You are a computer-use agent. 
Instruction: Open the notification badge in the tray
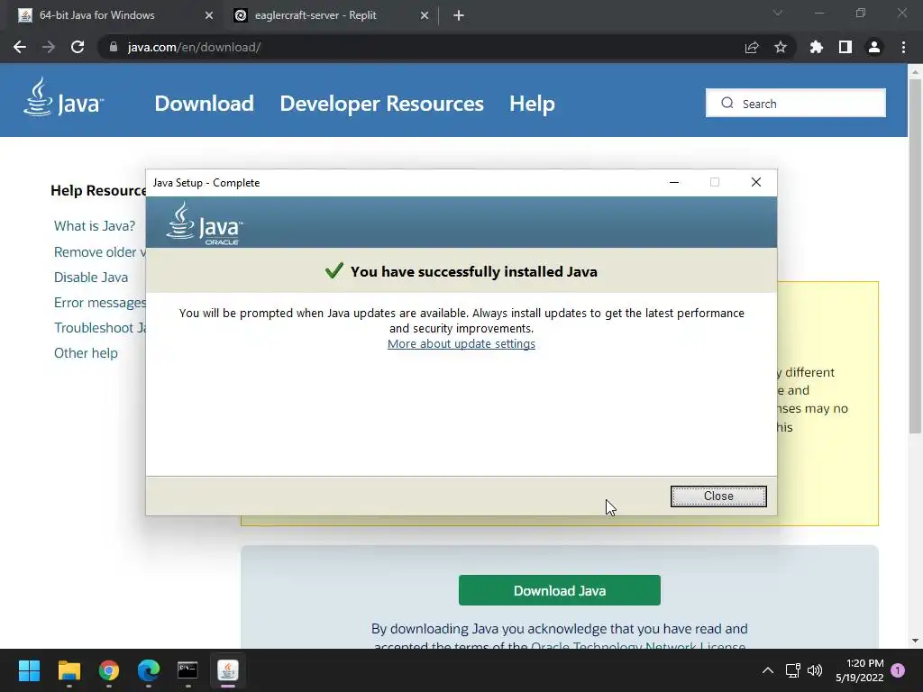tap(898, 670)
